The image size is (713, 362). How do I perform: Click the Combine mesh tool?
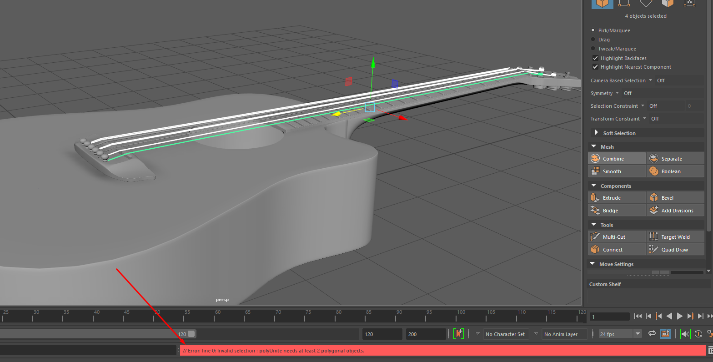[617, 158]
